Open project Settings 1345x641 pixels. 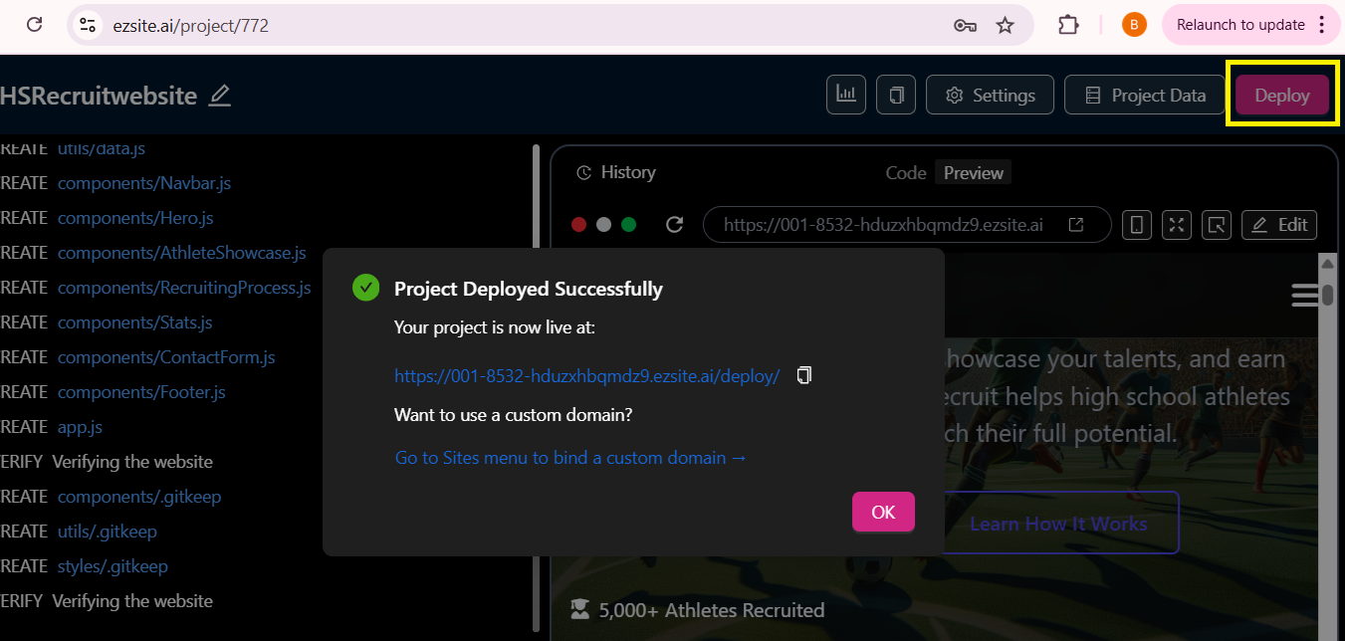tap(990, 96)
